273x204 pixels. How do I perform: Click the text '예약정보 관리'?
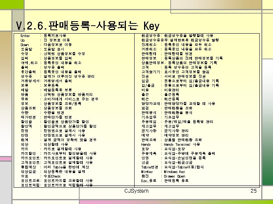176,135
